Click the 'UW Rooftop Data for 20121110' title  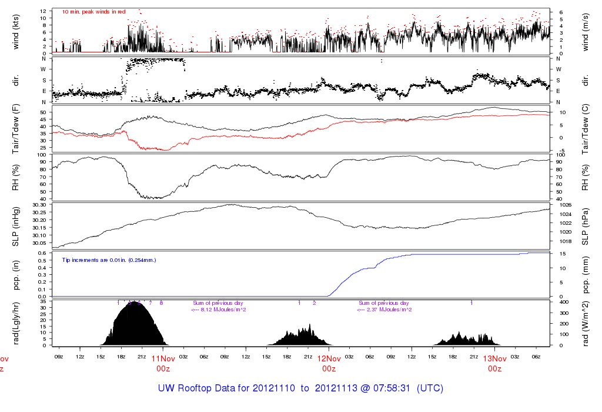click(226, 388)
